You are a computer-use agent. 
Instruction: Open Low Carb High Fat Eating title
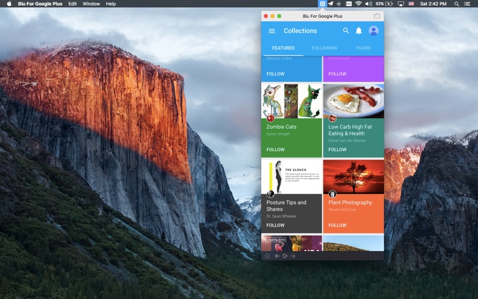(x=350, y=130)
